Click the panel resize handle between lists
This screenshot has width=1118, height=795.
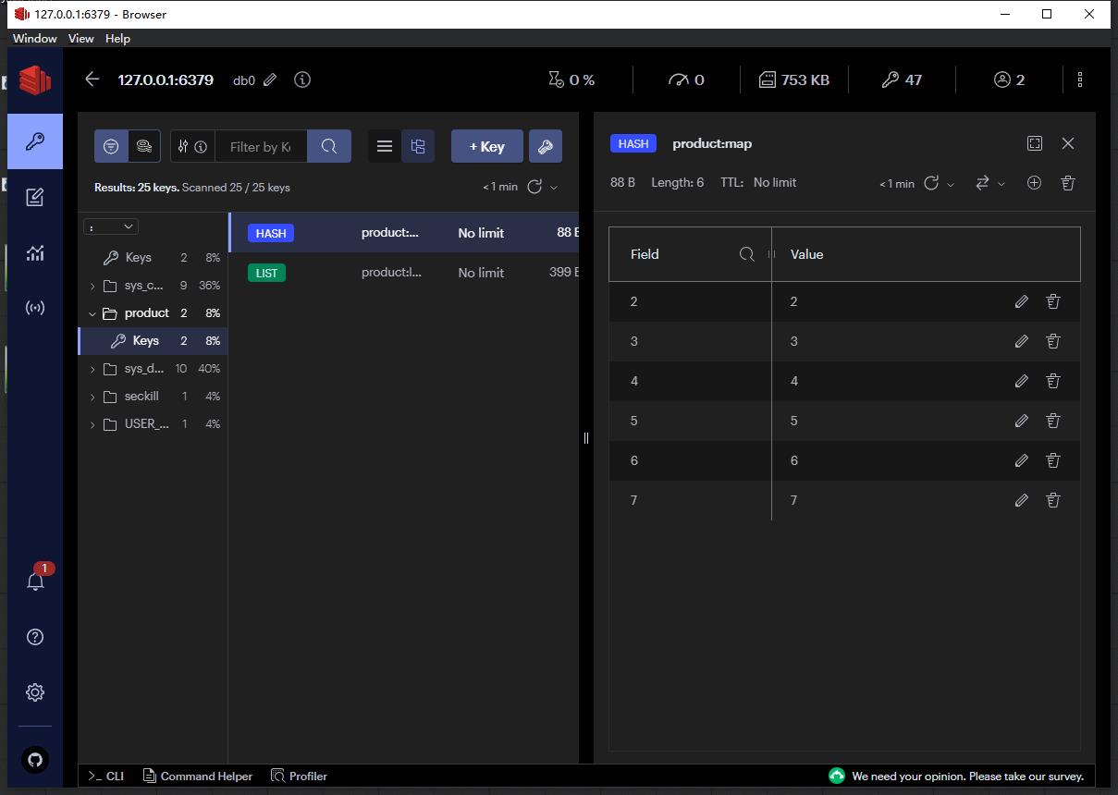click(x=586, y=438)
